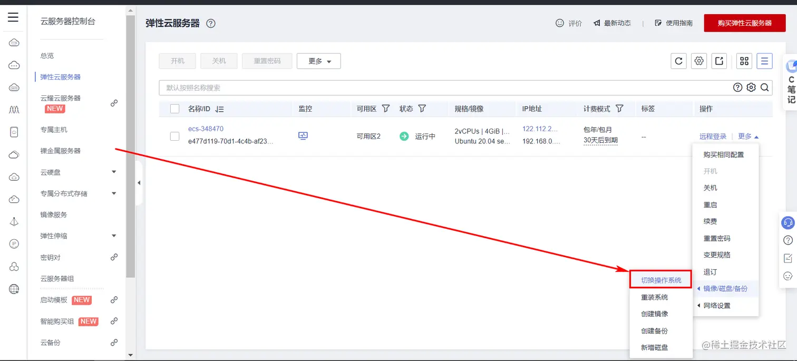This screenshot has height=361, width=797.
Task: Select 创建镜像 menu item
Action: coord(654,314)
